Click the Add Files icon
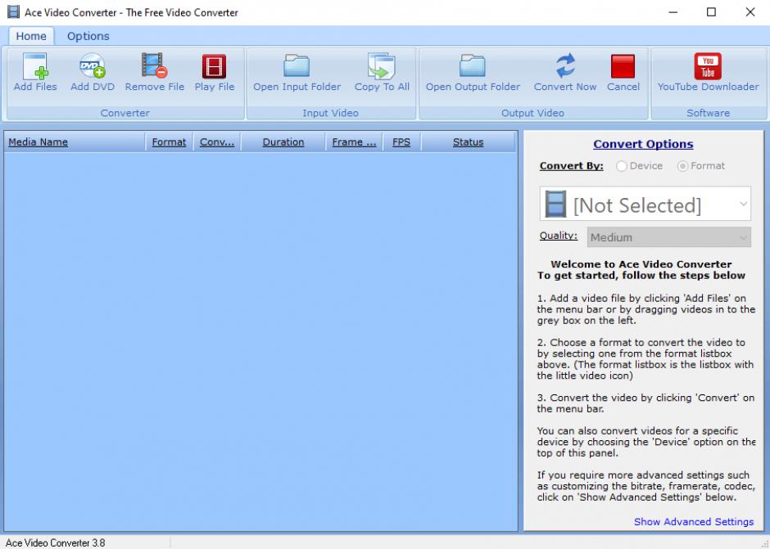The height and width of the screenshot is (549, 770). tap(35, 66)
